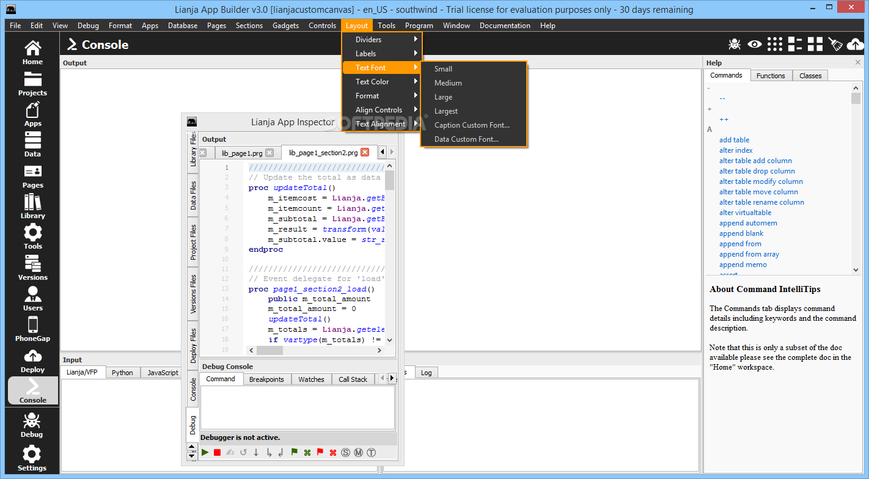Open the Database menu
This screenshot has width=869, height=479.
coord(183,26)
